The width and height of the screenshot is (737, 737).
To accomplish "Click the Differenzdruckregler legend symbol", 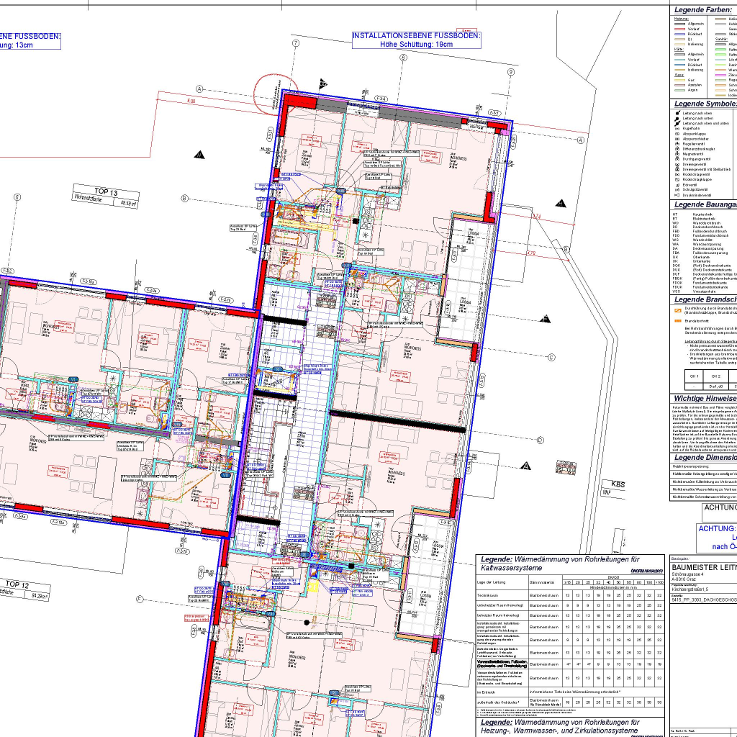I will click(x=677, y=148).
